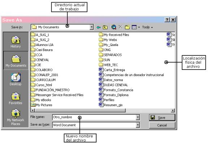Click into the File name text field
The width and height of the screenshot is (208, 143).
point(94,117)
